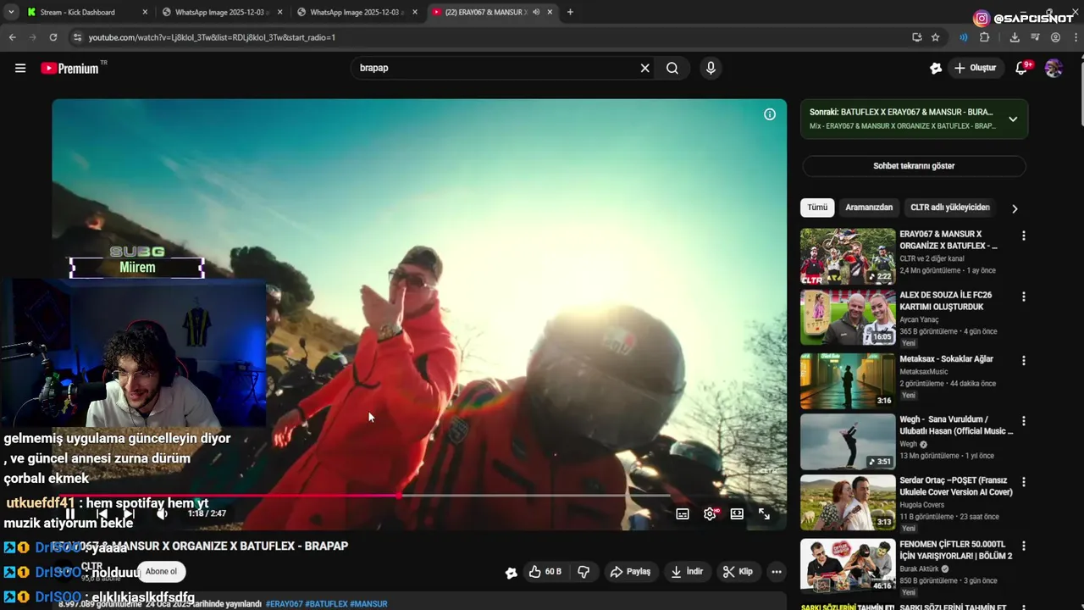Toggle subtitles in the player
This screenshot has width=1084, height=610.
[x=683, y=513]
